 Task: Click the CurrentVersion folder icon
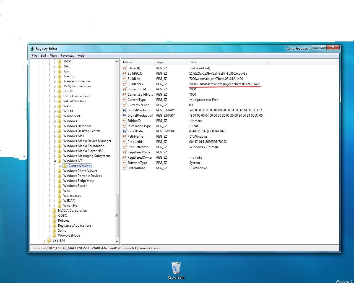coord(65,166)
